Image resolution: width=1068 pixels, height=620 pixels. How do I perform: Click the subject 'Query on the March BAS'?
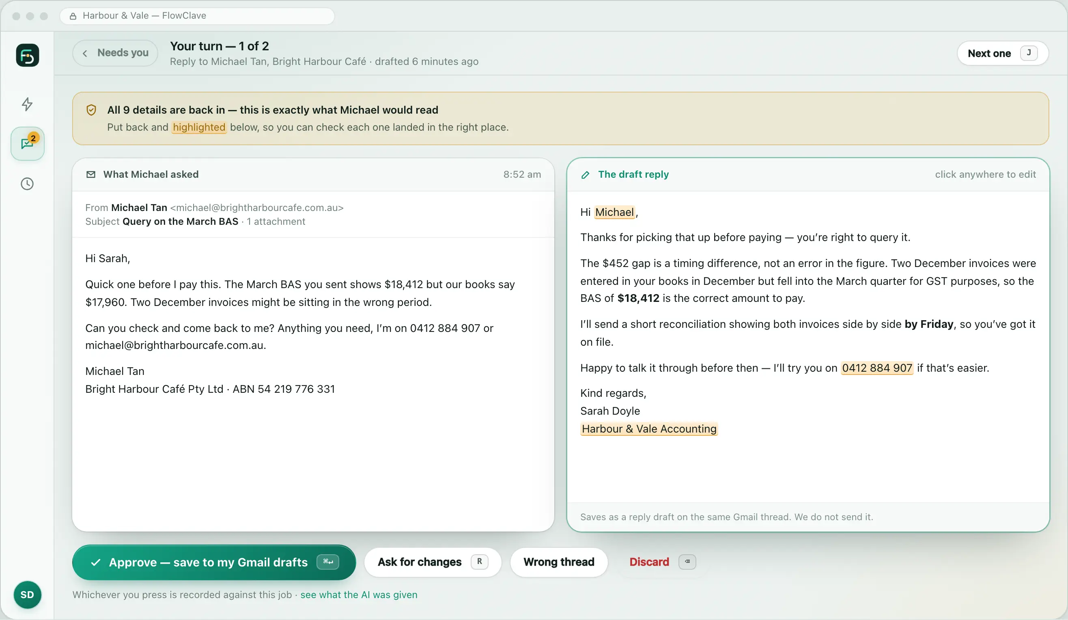(x=181, y=222)
